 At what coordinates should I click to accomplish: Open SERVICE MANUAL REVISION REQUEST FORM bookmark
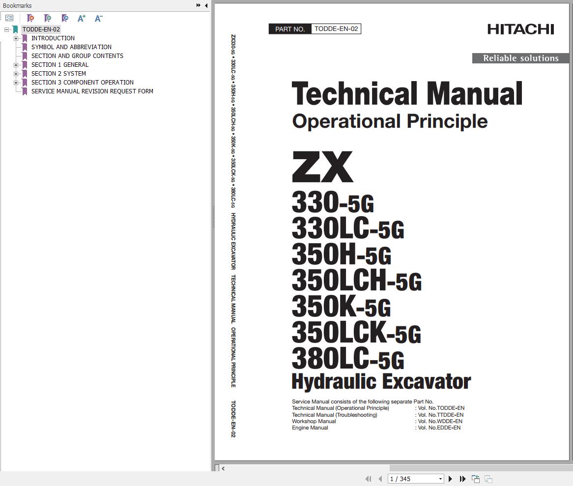coord(92,91)
